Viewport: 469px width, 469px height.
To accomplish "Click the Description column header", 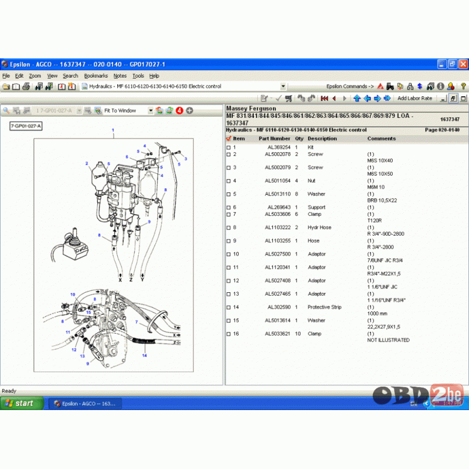I will pyautogui.click(x=322, y=139).
